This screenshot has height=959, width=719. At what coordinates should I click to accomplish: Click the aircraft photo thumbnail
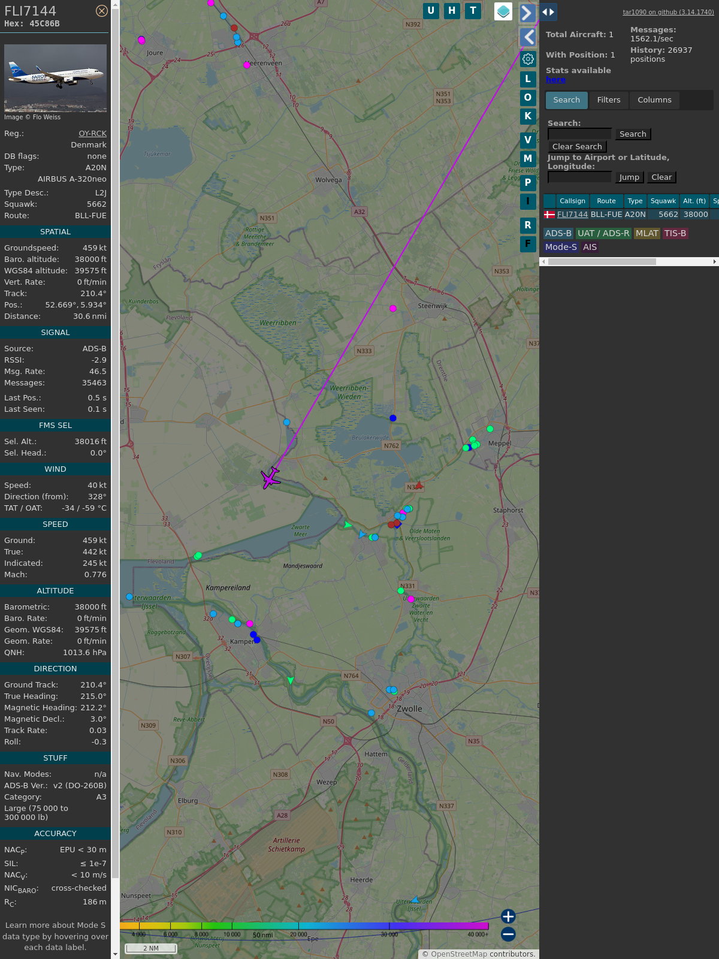[55, 78]
